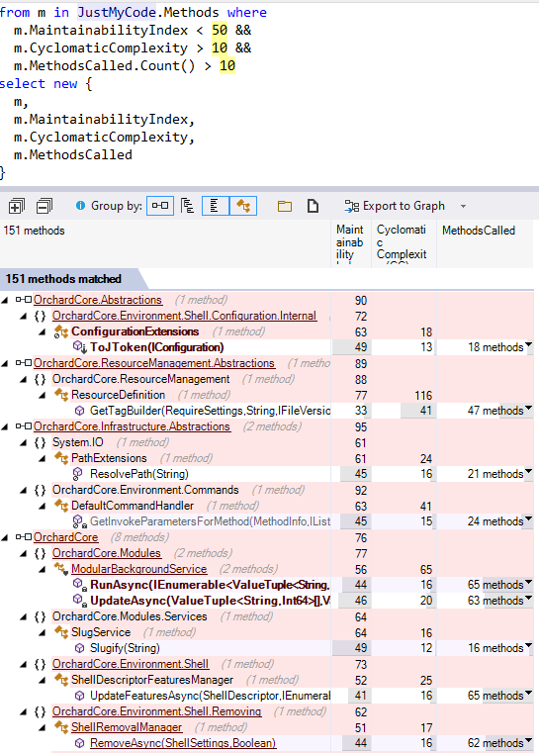Screen dimensions: 539x753
Task: Click the info icon beside Group by
Action: tap(81, 206)
